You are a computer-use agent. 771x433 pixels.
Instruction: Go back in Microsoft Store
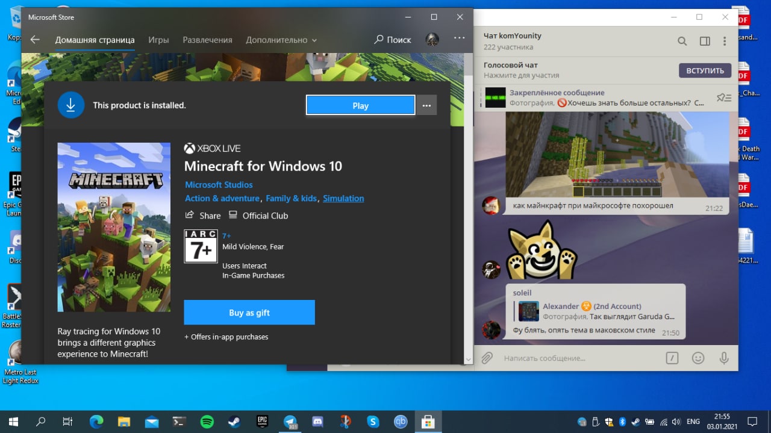35,40
